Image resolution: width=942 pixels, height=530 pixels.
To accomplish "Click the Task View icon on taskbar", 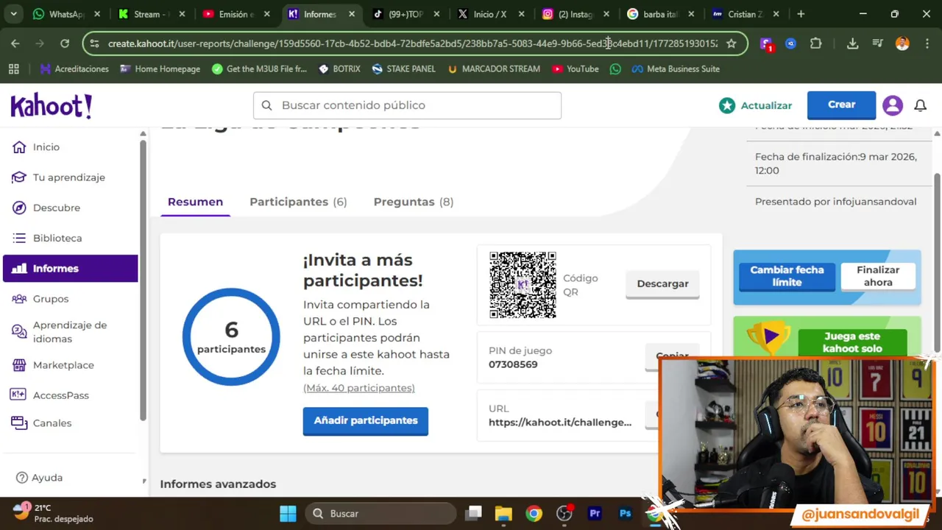I will coord(473,513).
